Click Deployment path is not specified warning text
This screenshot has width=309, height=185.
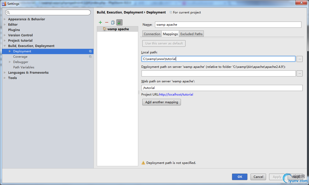pos(171,163)
